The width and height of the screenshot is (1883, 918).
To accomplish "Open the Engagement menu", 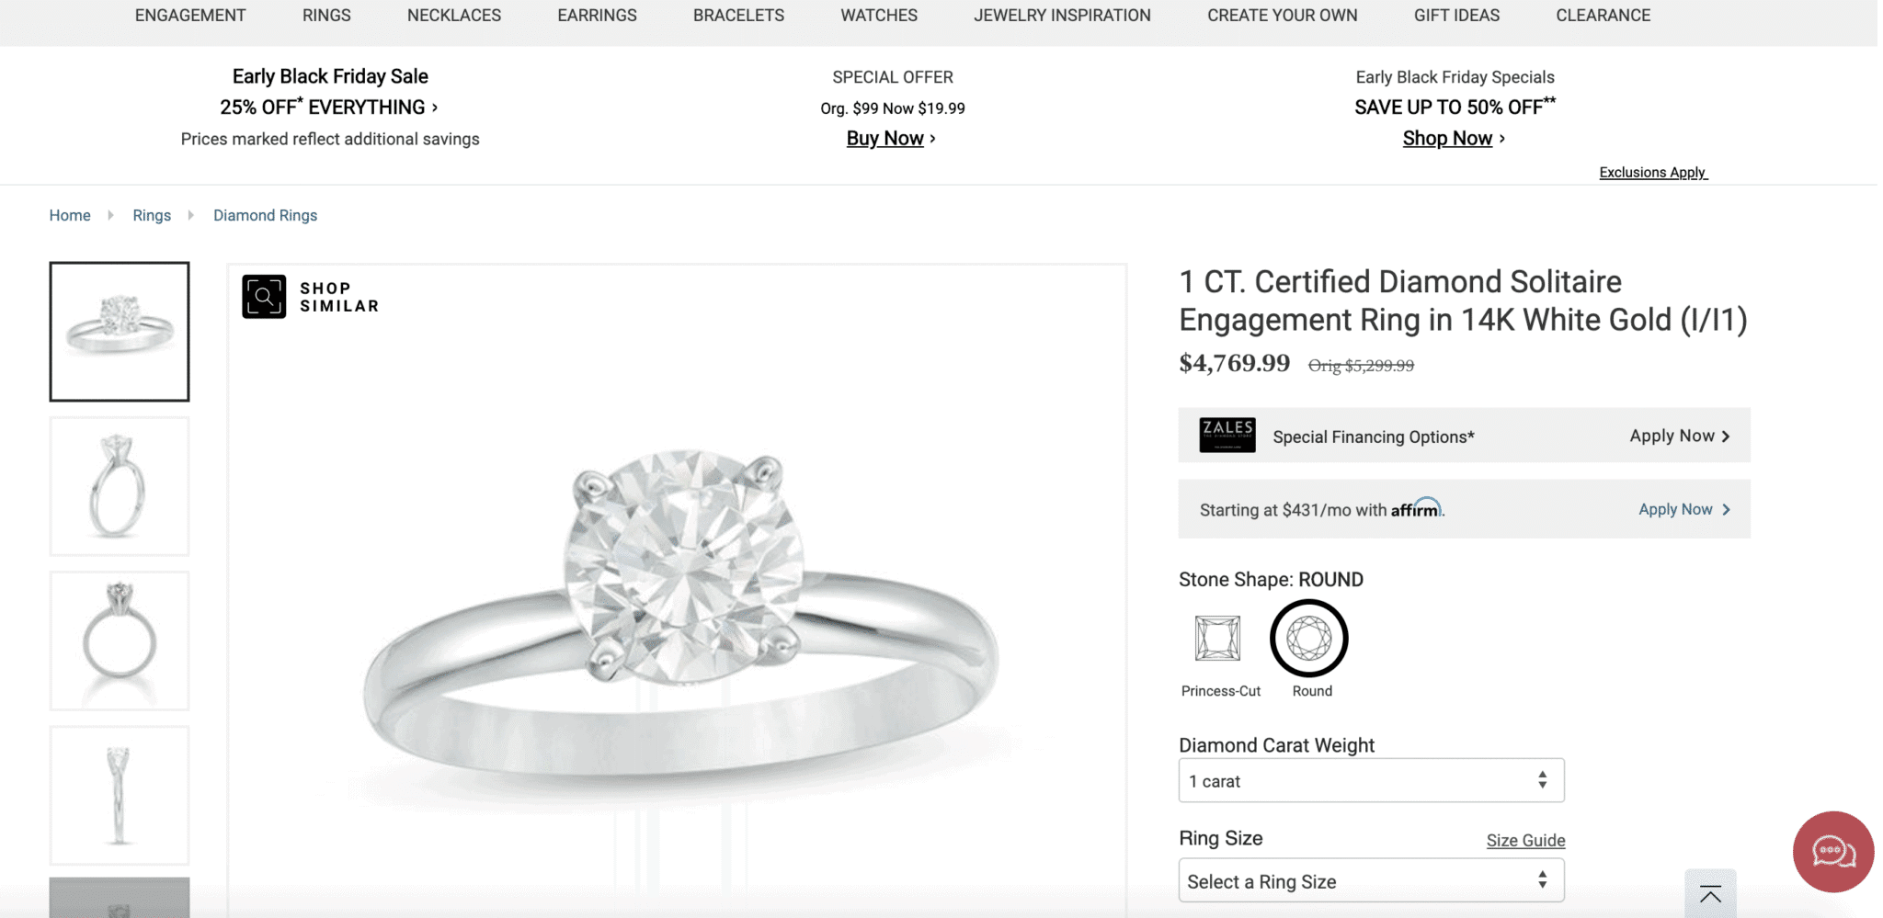I will point(190,16).
